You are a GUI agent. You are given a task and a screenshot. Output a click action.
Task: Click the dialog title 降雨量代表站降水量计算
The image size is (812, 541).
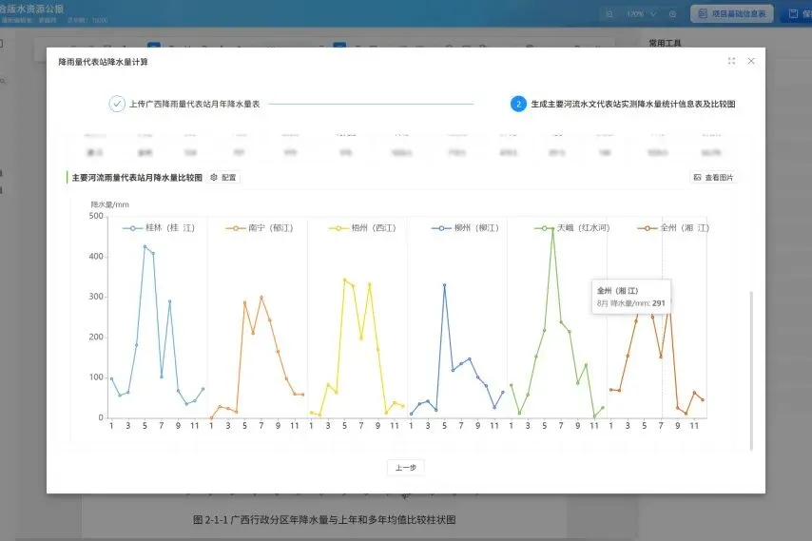[x=103, y=62]
